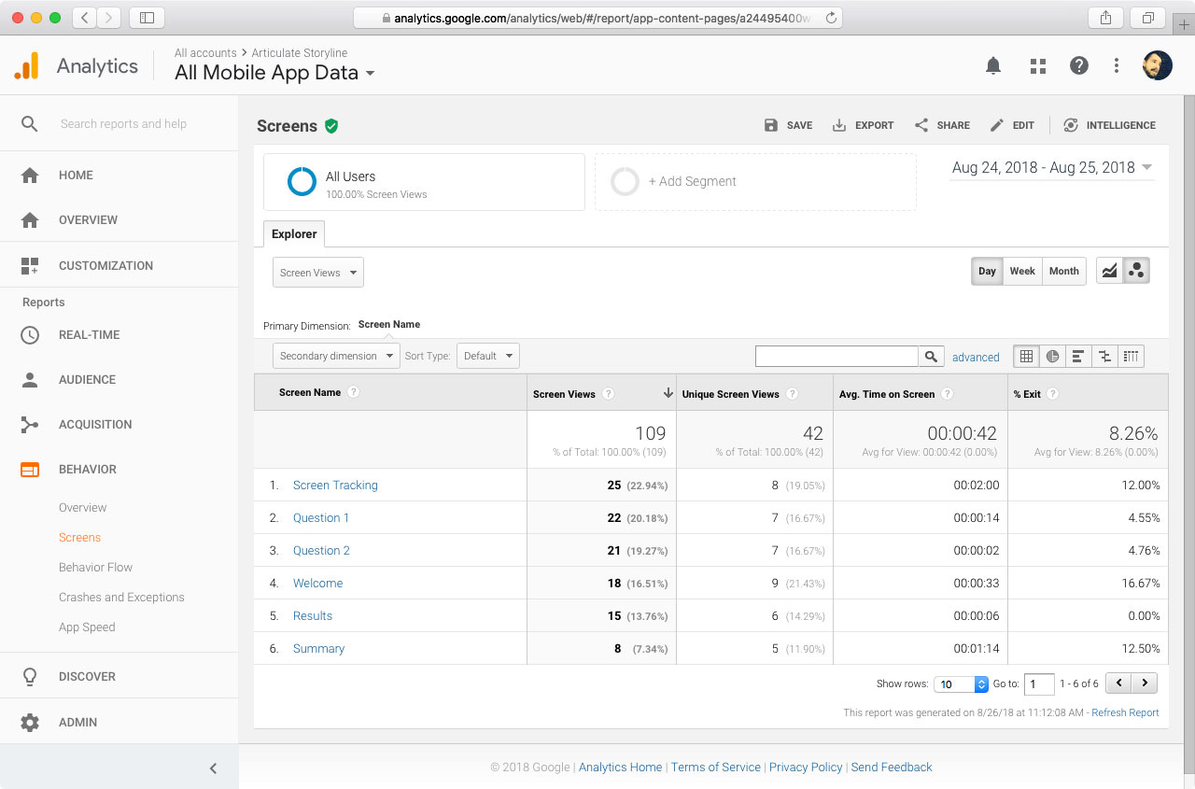The image size is (1195, 789).
Task: Open the Screen Tracking screen link
Action: [x=335, y=486]
